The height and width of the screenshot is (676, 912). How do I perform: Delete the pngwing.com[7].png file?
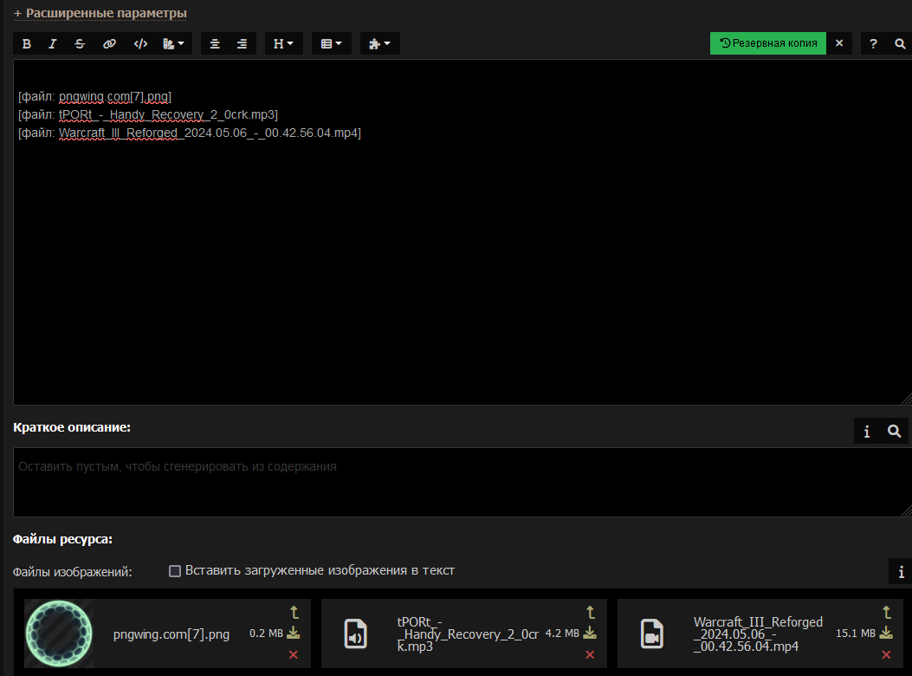pyautogui.click(x=293, y=654)
